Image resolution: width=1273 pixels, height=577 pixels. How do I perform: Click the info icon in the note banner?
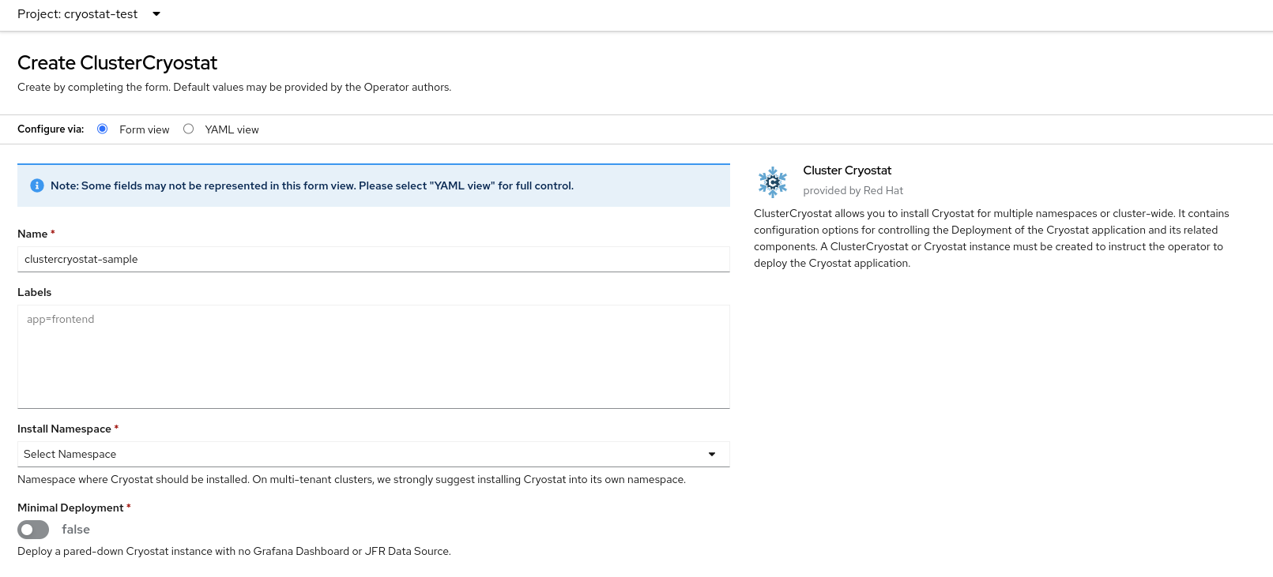[37, 185]
